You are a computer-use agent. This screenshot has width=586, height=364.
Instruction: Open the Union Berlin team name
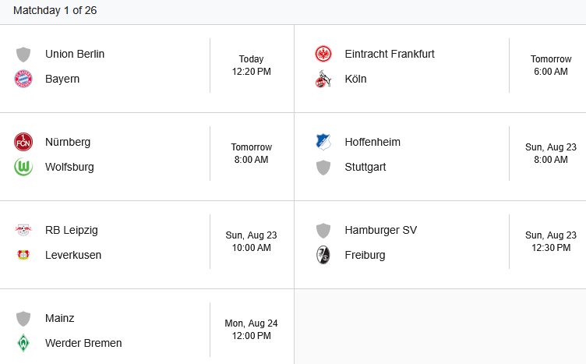(75, 54)
